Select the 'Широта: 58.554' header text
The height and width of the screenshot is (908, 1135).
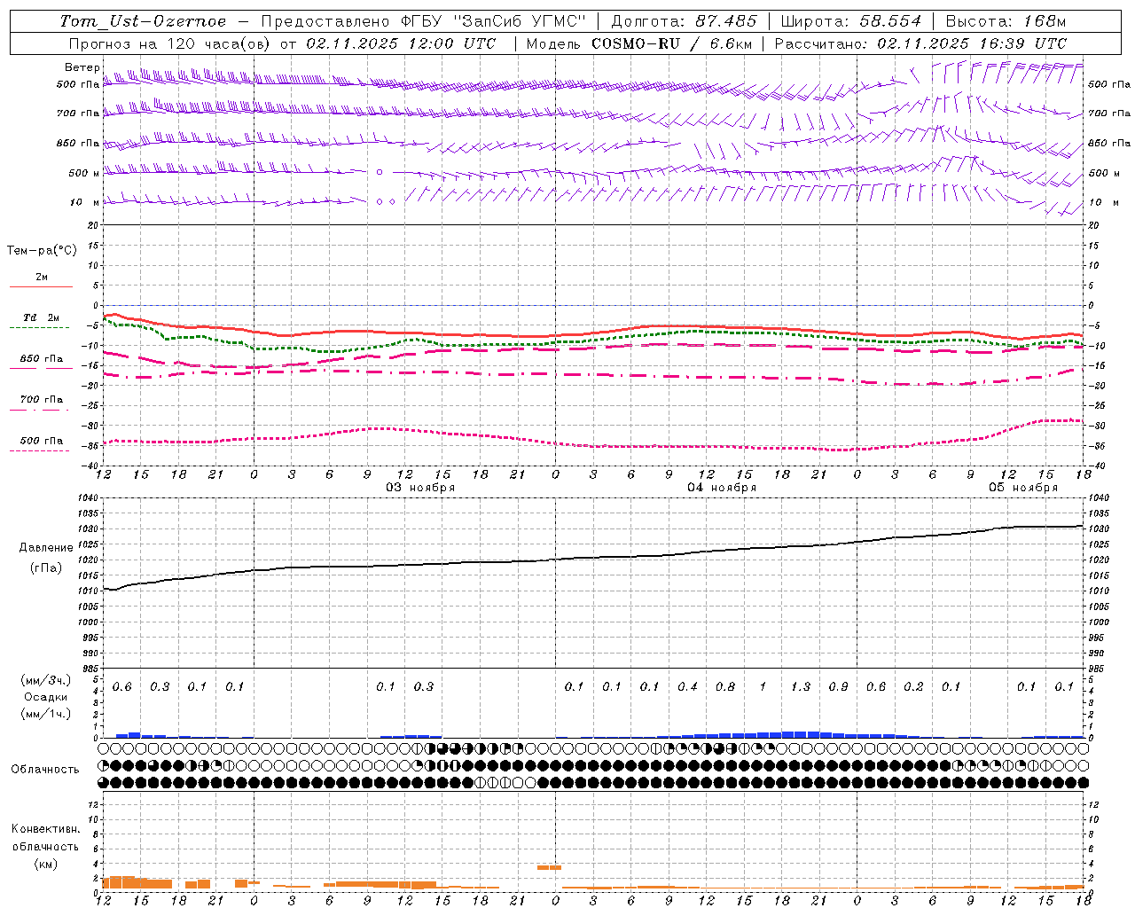click(x=850, y=21)
